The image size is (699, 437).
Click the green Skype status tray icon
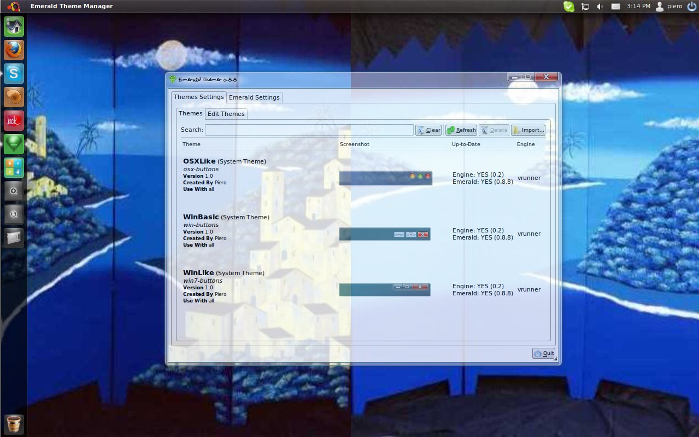pos(569,7)
